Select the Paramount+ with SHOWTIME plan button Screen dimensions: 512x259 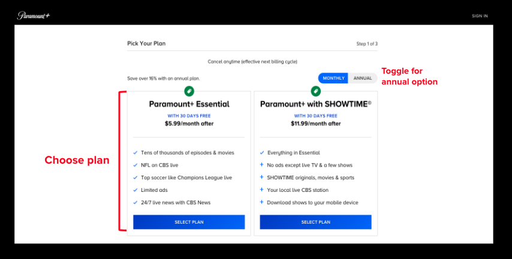[x=315, y=222]
